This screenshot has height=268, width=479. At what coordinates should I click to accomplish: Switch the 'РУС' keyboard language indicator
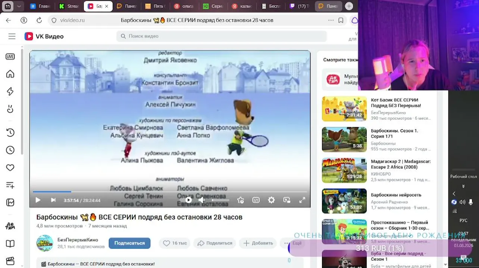[x=463, y=220]
